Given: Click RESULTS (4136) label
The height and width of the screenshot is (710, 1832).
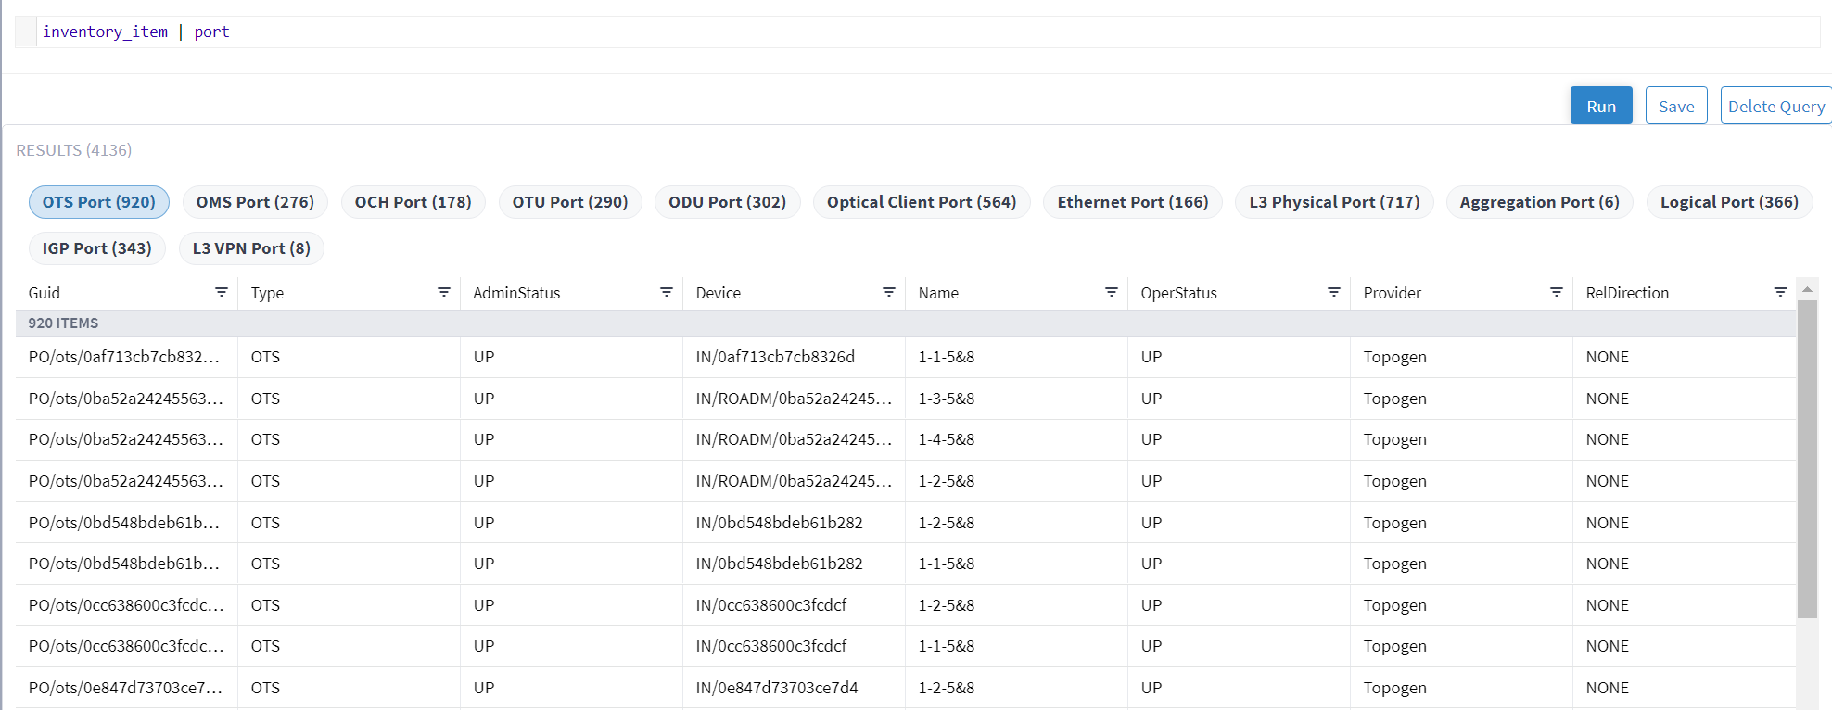Looking at the screenshot, I should 74,150.
